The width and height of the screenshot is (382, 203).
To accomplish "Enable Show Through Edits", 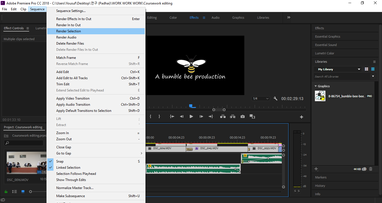I will [96, 180].
